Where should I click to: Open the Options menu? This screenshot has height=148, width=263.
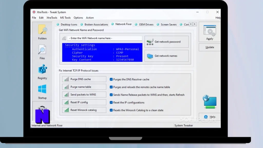point(78,18)
